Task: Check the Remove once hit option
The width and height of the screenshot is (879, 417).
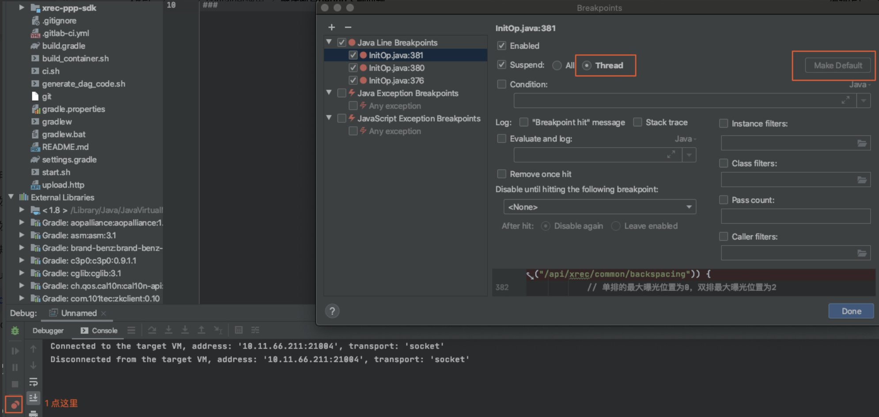Action: (x=502, y=174)
